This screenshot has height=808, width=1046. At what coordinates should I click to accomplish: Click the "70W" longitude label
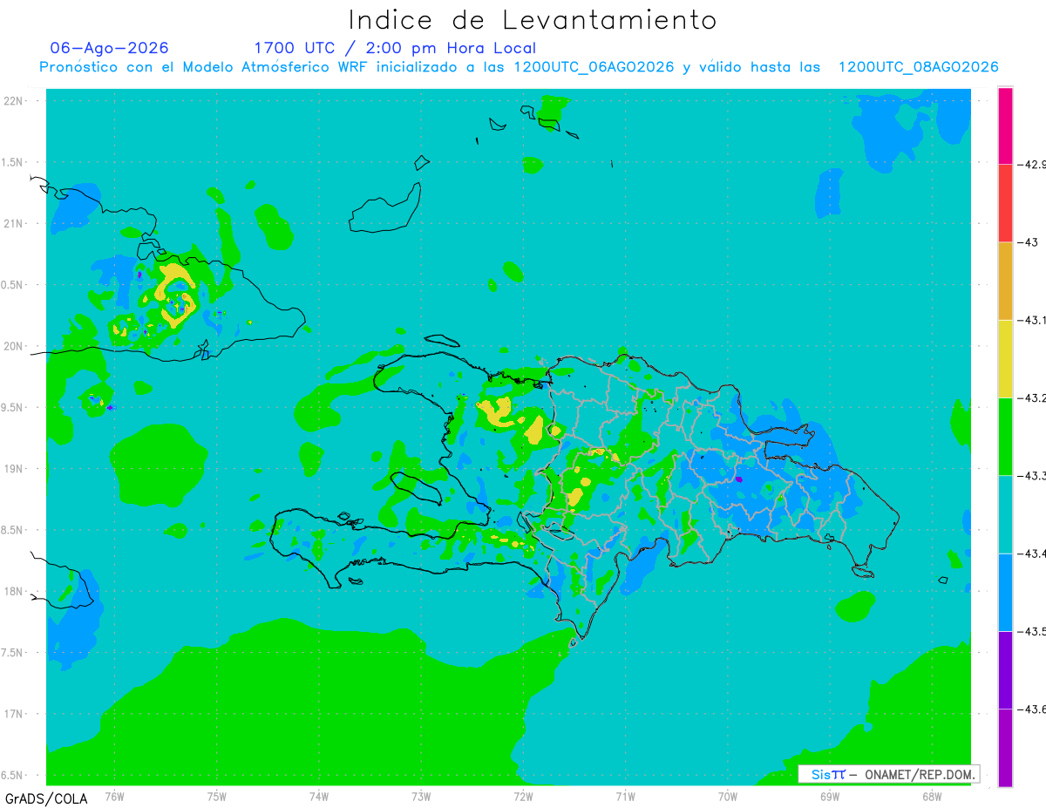point(728,796)
